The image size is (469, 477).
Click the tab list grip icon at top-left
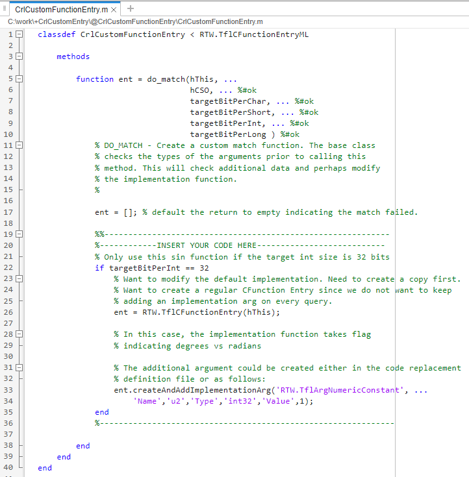[x=6, y=10]
